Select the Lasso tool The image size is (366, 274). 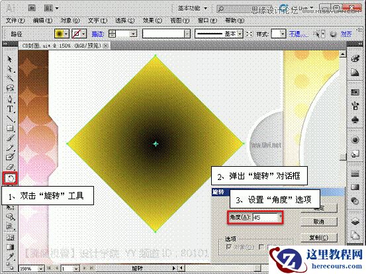10,88
